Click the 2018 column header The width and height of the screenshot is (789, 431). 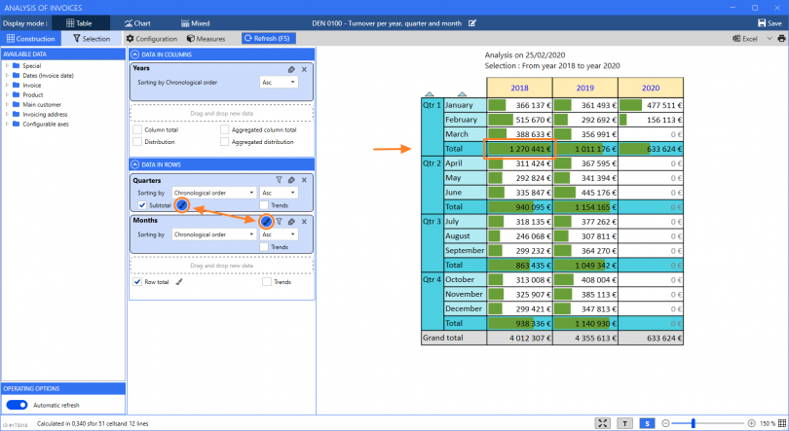coord(519,88)
